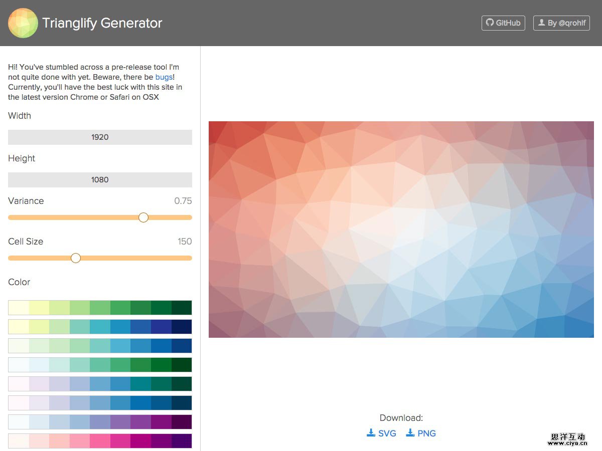This screenshot has width=602, height=451.
Task: Follow the blue bugs link
Action: (x=164, y=77)
